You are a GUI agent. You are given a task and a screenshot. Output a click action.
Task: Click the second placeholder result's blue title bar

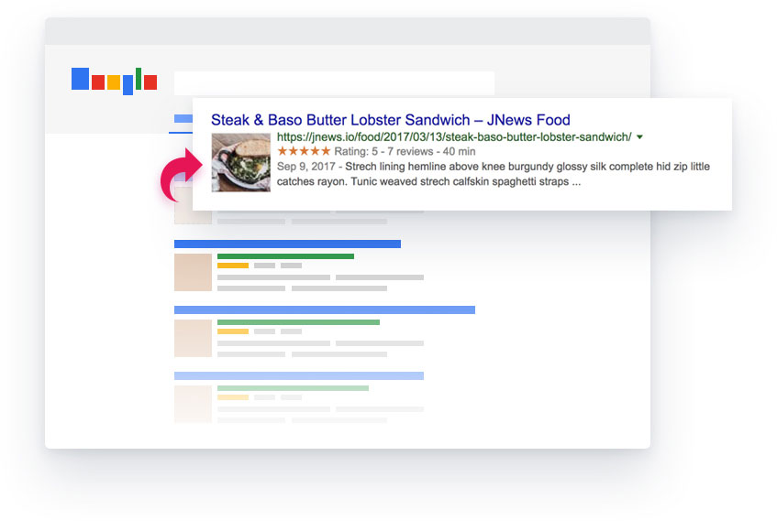tap(324, 309)
